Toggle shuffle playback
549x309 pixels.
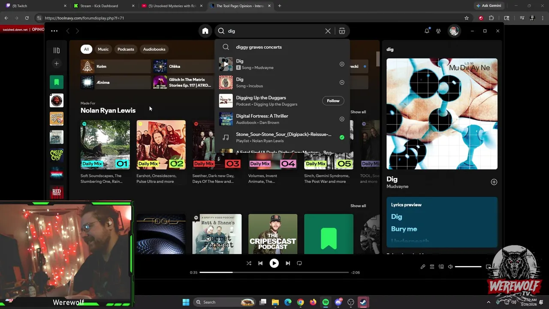pyautogui.click(x=249, y=263)
